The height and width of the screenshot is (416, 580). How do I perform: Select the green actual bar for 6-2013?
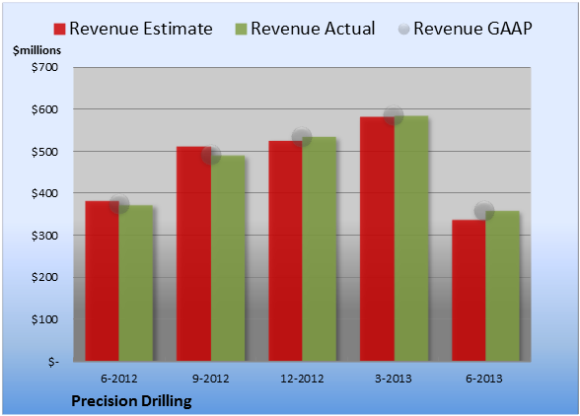(502, 286)
